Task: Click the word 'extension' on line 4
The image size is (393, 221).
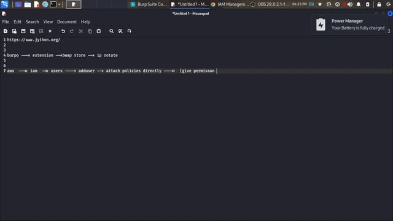Action: 42,55
